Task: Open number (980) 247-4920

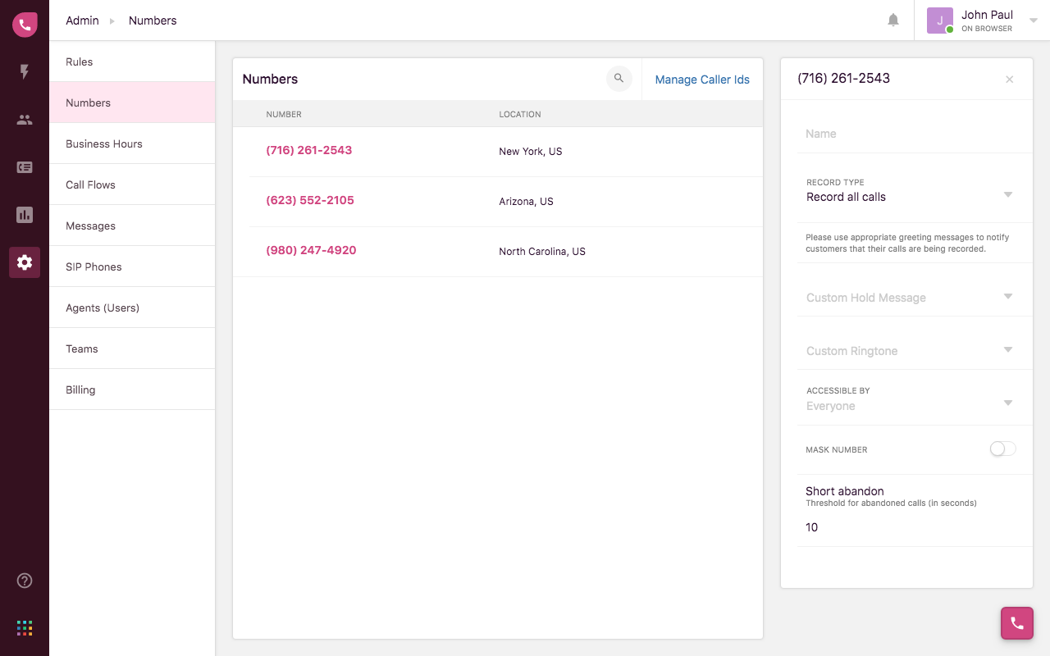Action: coord(311,250)
